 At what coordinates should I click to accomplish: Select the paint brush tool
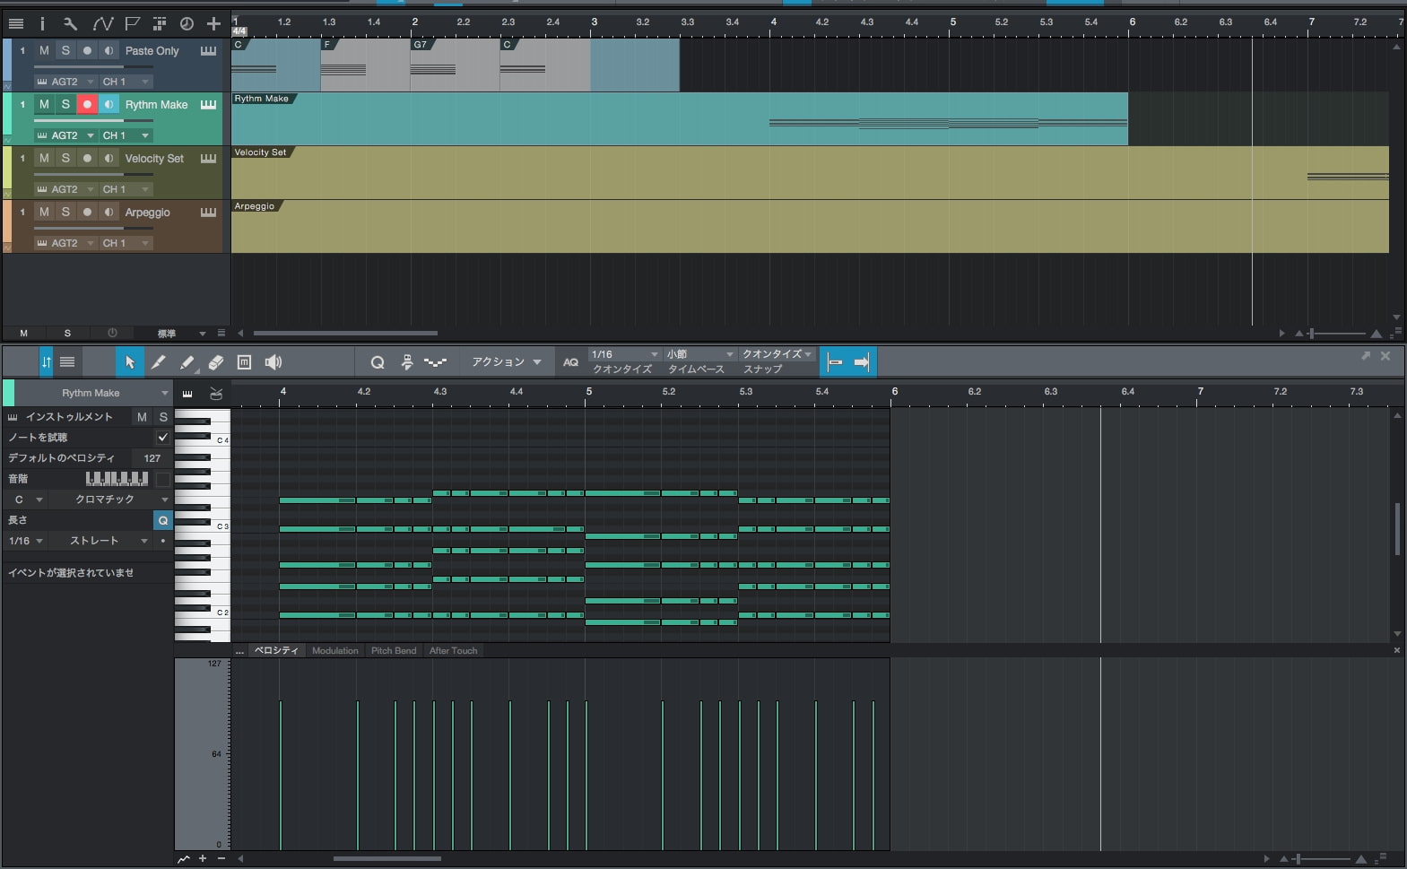187,362
